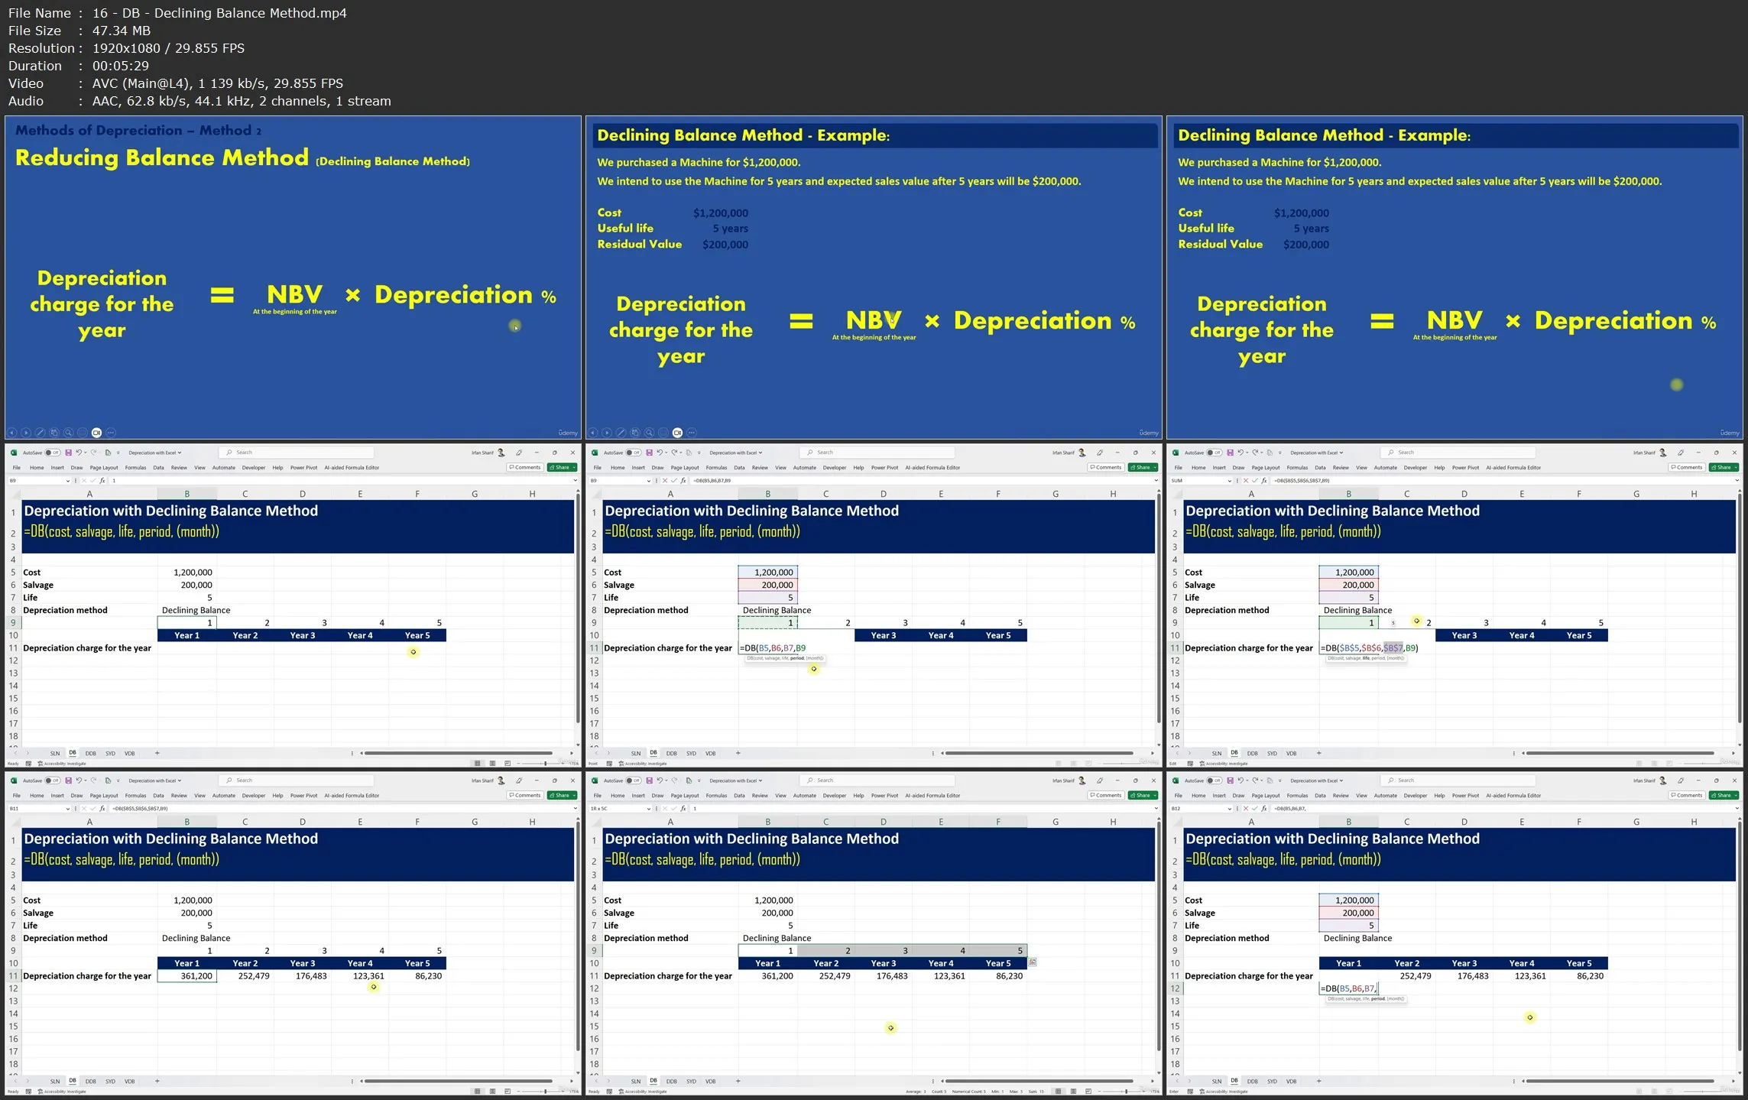Click formula Cancel X in the Point-mode Excel frame
The width and height of the screenshot is (1748, 1100).
click(664, 481)
